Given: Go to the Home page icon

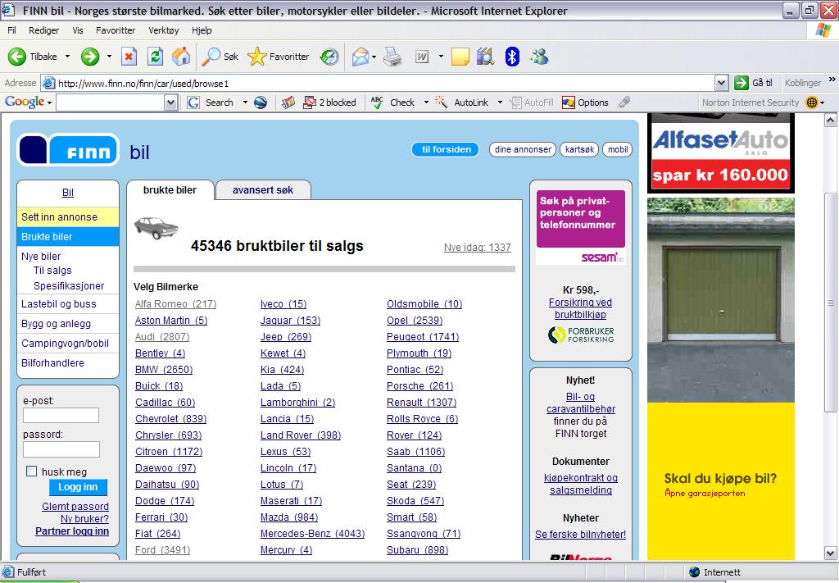Looking at the screenshot, I should (181, 57).
